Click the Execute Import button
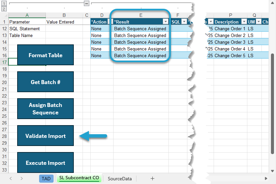This screenshot has height=184, width=276. (45, 162)
